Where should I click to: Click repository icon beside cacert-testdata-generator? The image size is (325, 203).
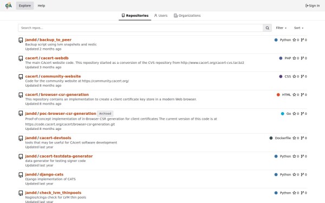point(21,156)
